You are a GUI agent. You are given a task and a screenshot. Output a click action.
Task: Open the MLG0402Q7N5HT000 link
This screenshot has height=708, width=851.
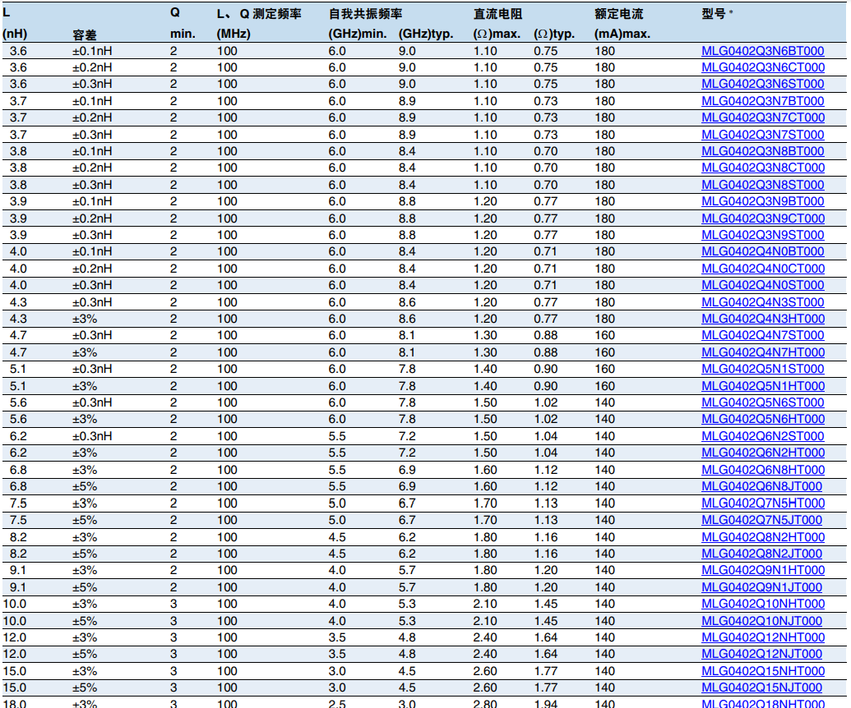click(x=762, y=503)
